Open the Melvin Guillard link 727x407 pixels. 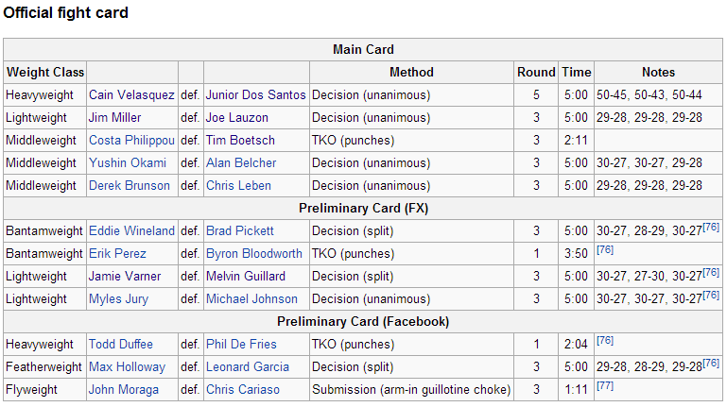(246, 277)
